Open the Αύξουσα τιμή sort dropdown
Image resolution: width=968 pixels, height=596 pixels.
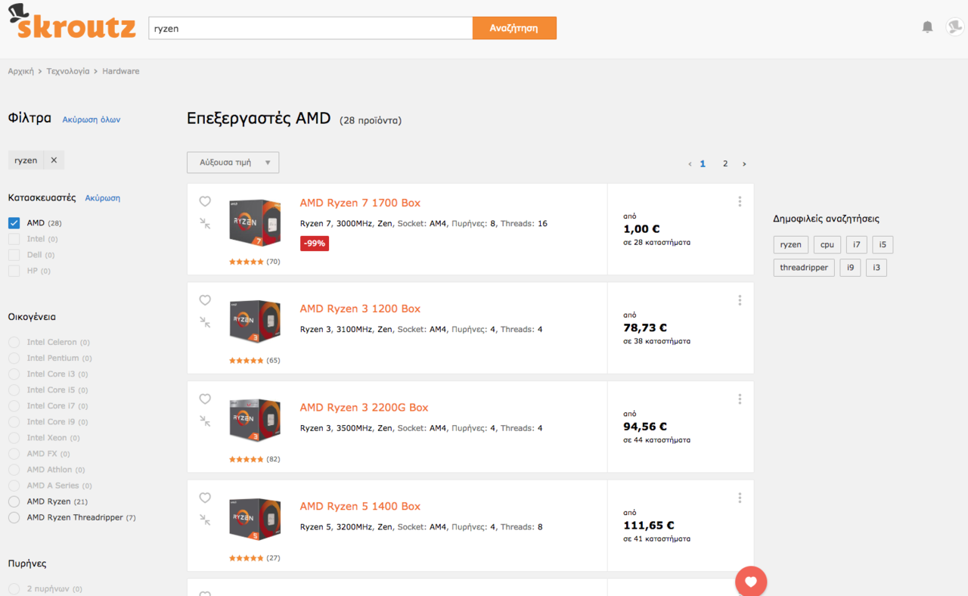(x=233, y=163)
